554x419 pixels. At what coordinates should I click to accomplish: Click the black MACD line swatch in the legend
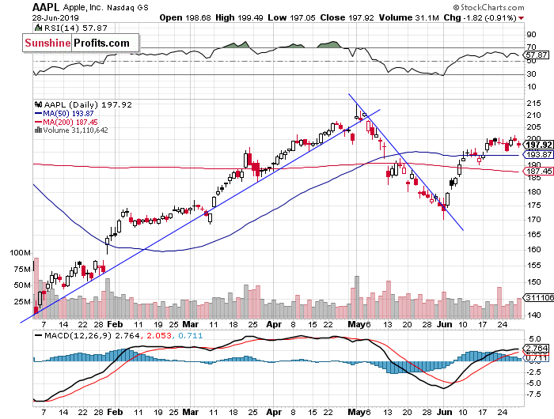pos(38,336)
